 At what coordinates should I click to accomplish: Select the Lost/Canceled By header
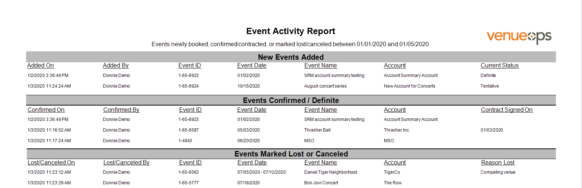pos(126,163)
